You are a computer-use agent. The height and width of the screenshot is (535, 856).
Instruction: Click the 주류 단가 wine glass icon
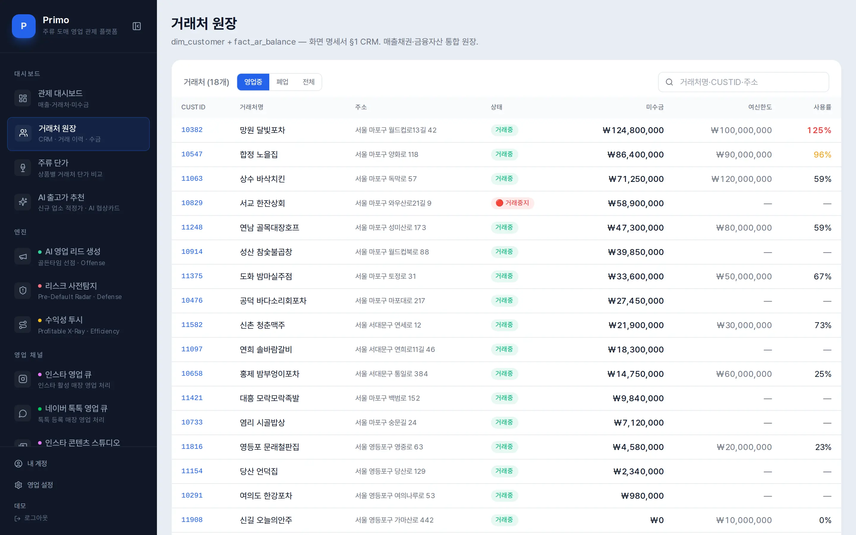pos(23,168)
